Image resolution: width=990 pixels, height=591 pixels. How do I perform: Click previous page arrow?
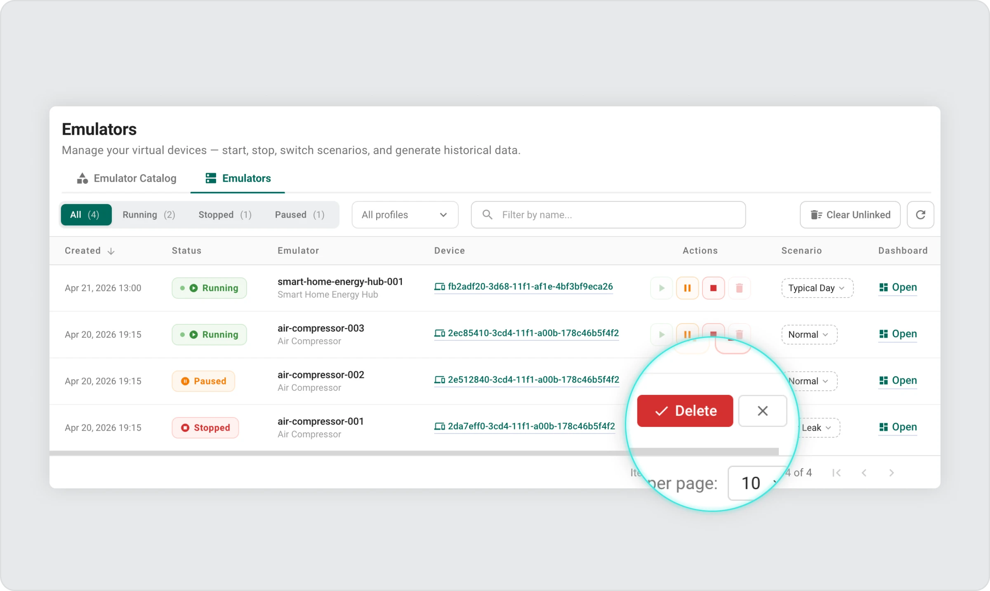[864, 473]
